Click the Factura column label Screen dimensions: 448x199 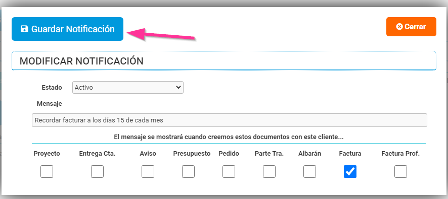click(x=350, y=154)
